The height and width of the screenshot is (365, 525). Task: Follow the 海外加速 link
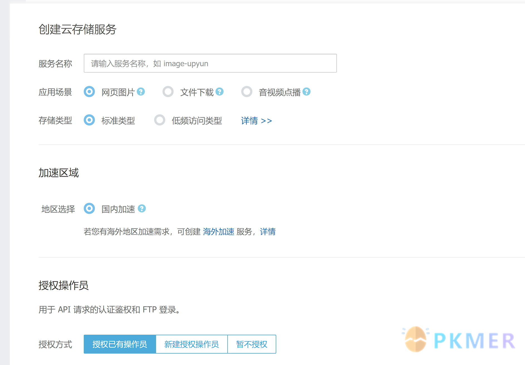coord(218,231)
